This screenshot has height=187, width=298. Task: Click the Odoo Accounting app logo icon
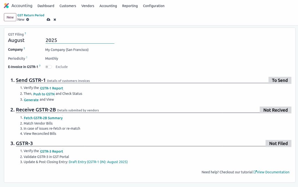point(6,6)
